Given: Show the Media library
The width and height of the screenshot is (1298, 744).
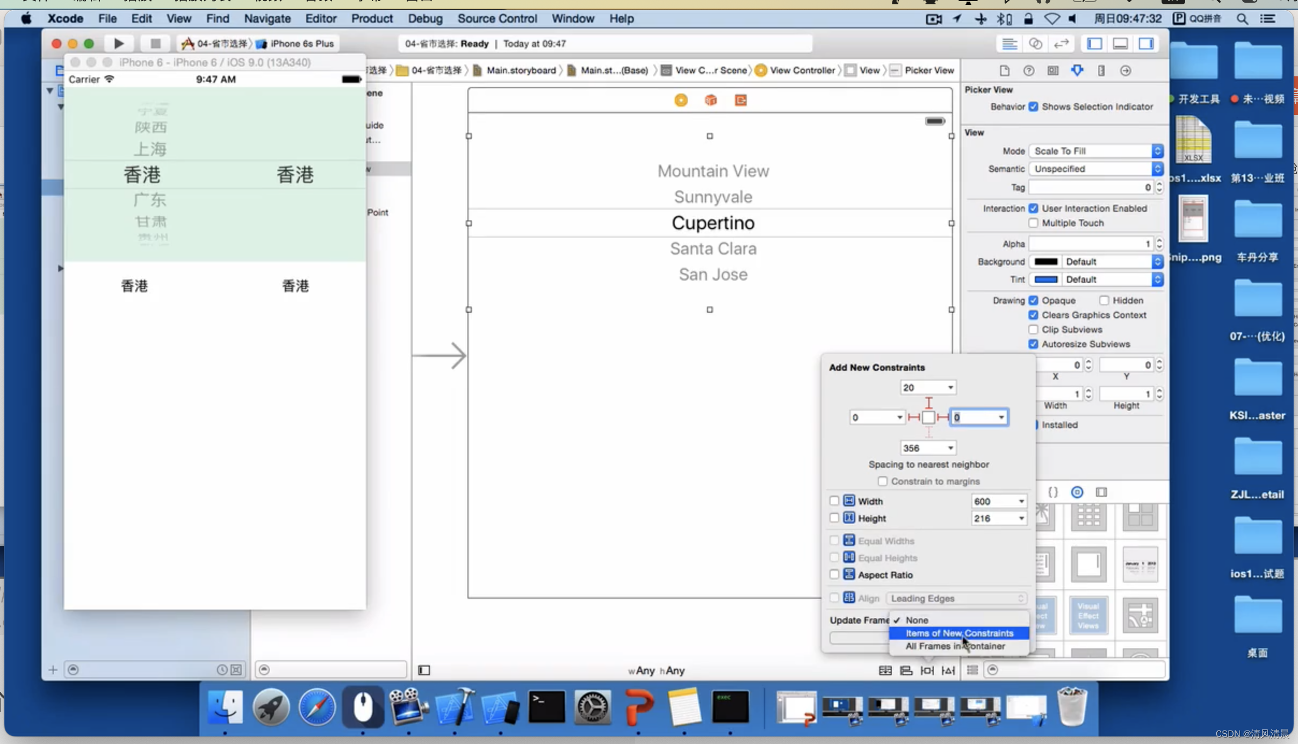Looking at the screenshot, I should click(x=1101, y=492).
